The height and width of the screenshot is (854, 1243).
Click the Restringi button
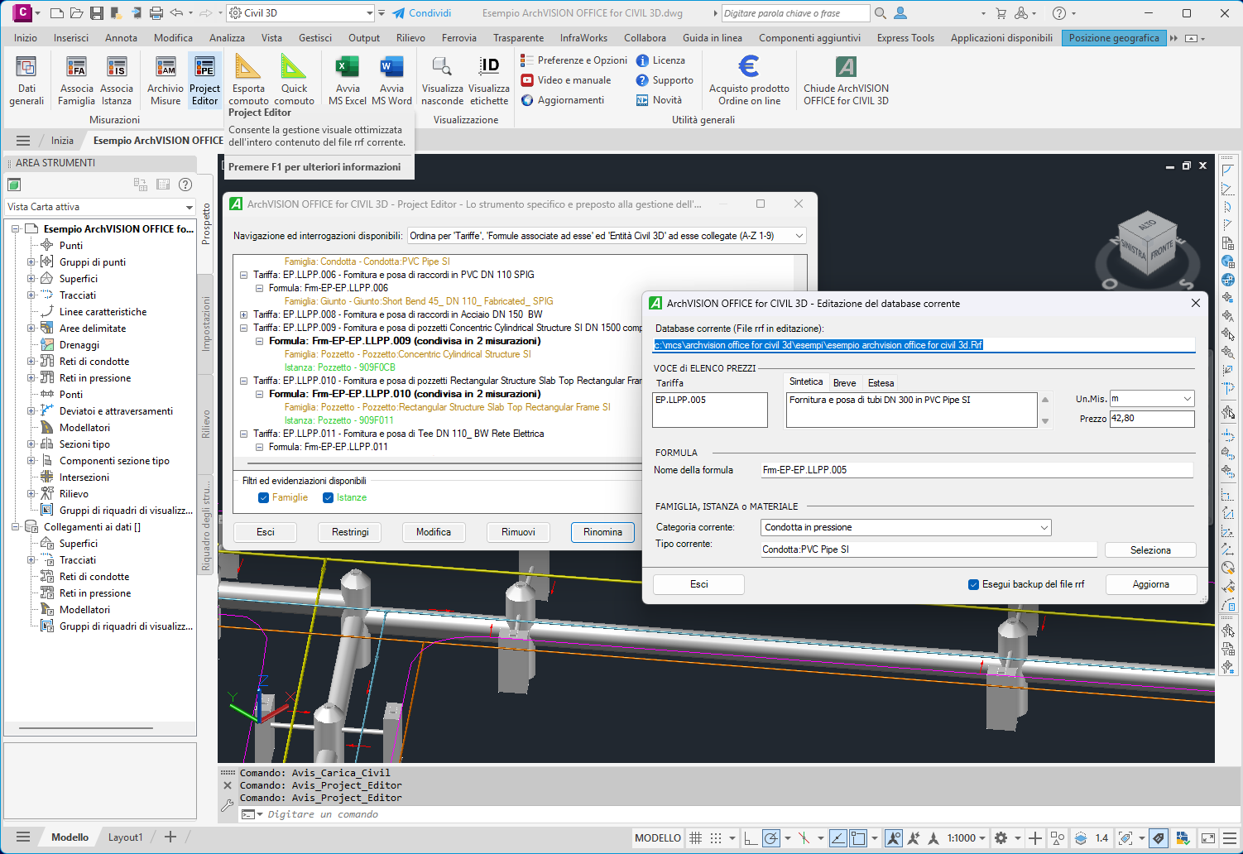(x=350, y=532)
